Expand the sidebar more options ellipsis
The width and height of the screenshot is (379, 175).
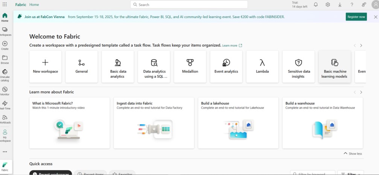point(5,152)
